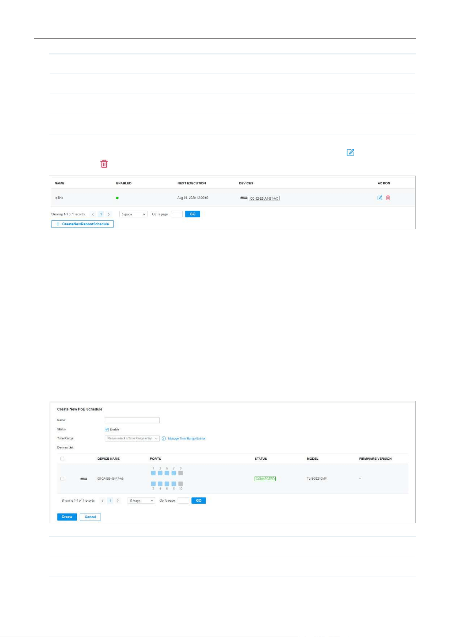Go to previous page in the reboot schedule table

pyautogui.click(x=93, y=214)
